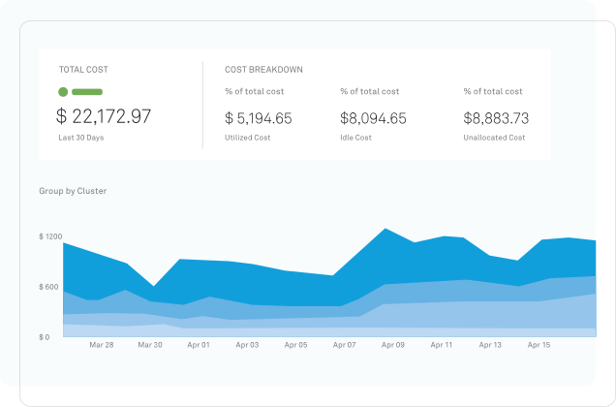Click the COST BREAKDOWN heading
This screenshot has height=407, width=616.
click(263, 70)
